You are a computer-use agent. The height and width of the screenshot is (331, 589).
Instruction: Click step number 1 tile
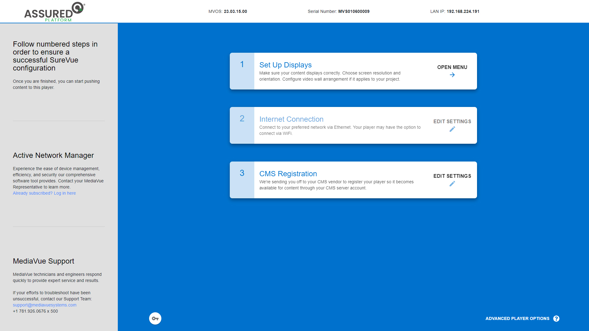click(x=242, y=71)
